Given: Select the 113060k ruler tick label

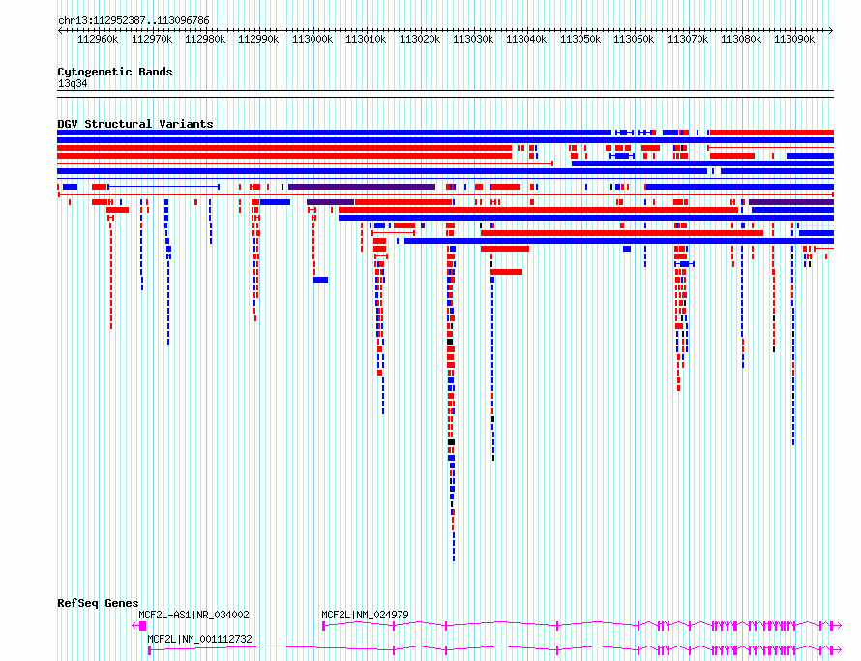Looking at the screenshot, I should pos(634,39).
